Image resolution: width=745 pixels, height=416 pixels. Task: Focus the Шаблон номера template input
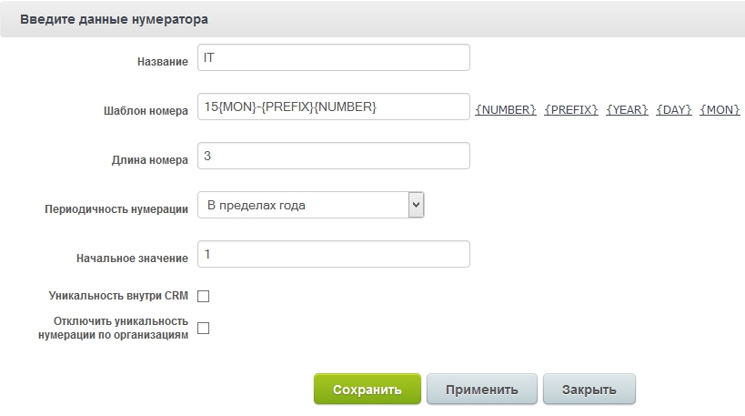tap(333, 107)
